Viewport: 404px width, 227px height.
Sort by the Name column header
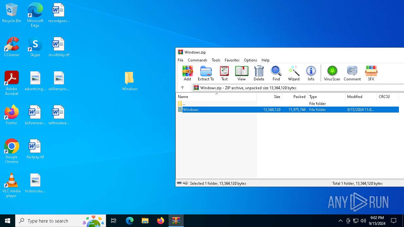[217, 97]
